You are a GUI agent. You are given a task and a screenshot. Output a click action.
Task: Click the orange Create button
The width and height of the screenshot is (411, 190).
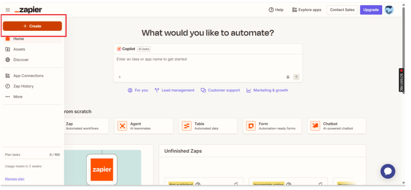[x=32, y=26]
